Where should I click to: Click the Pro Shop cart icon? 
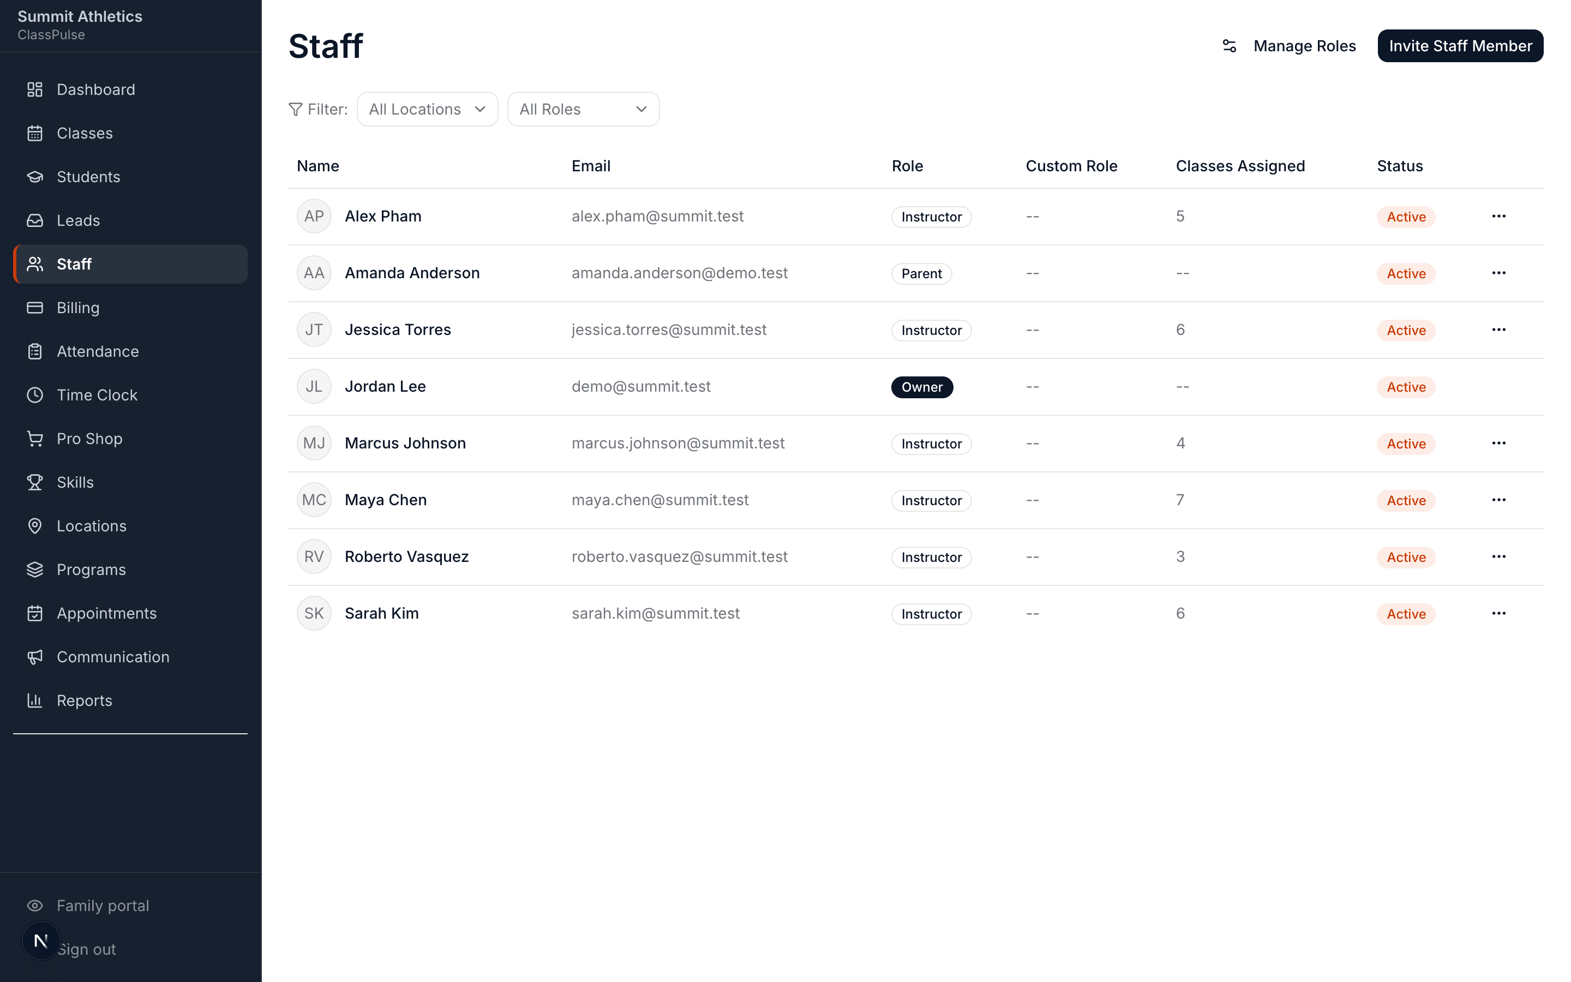(35, 439)
